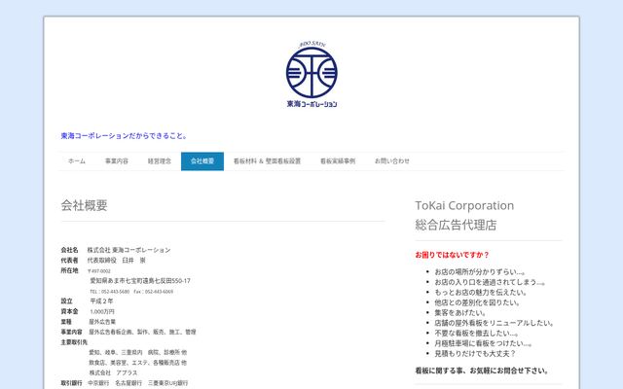Click the bullet お店の入り口を通過されてしまう
The width and height of the screenshot is (623, 389).
click(x=490, y=282)
